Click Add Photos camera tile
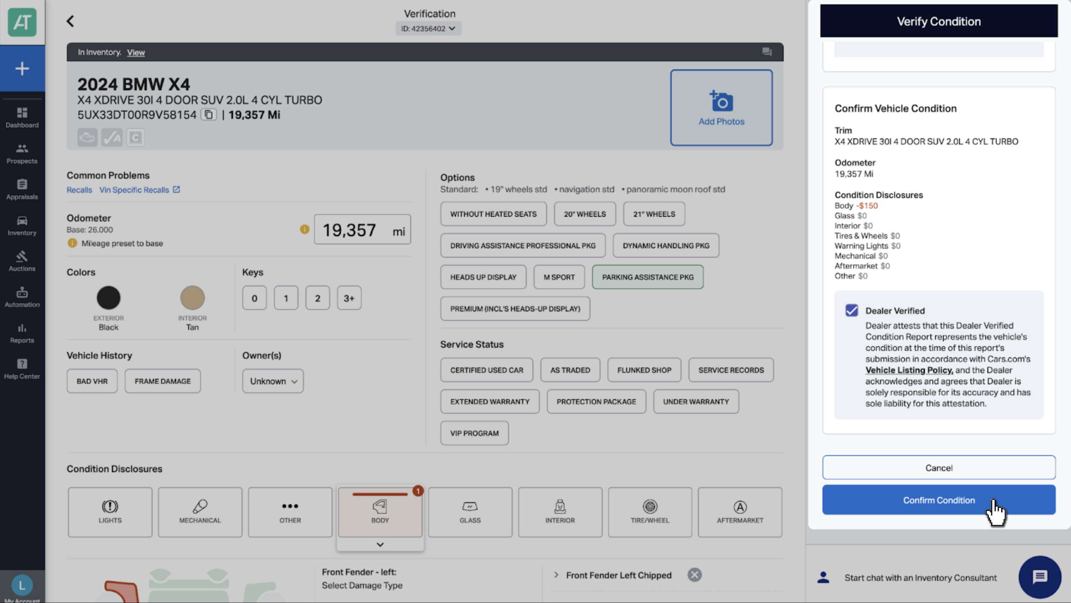 pyautogui.click(x=721, y=107)
